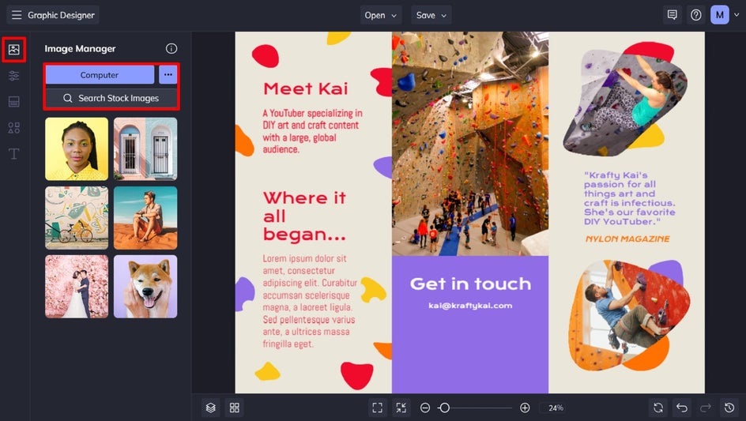The width and height of the screenshot is (746, 421).
Task: Open the feedback comment icon
Action: (673, 15)
